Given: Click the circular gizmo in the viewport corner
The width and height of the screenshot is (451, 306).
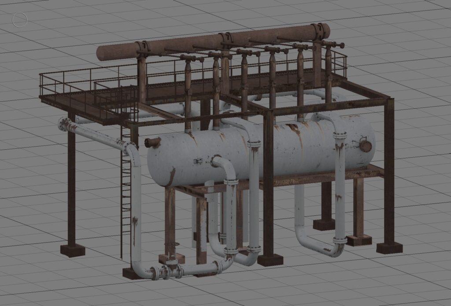Looking at the screenshot, I should 20,20.
